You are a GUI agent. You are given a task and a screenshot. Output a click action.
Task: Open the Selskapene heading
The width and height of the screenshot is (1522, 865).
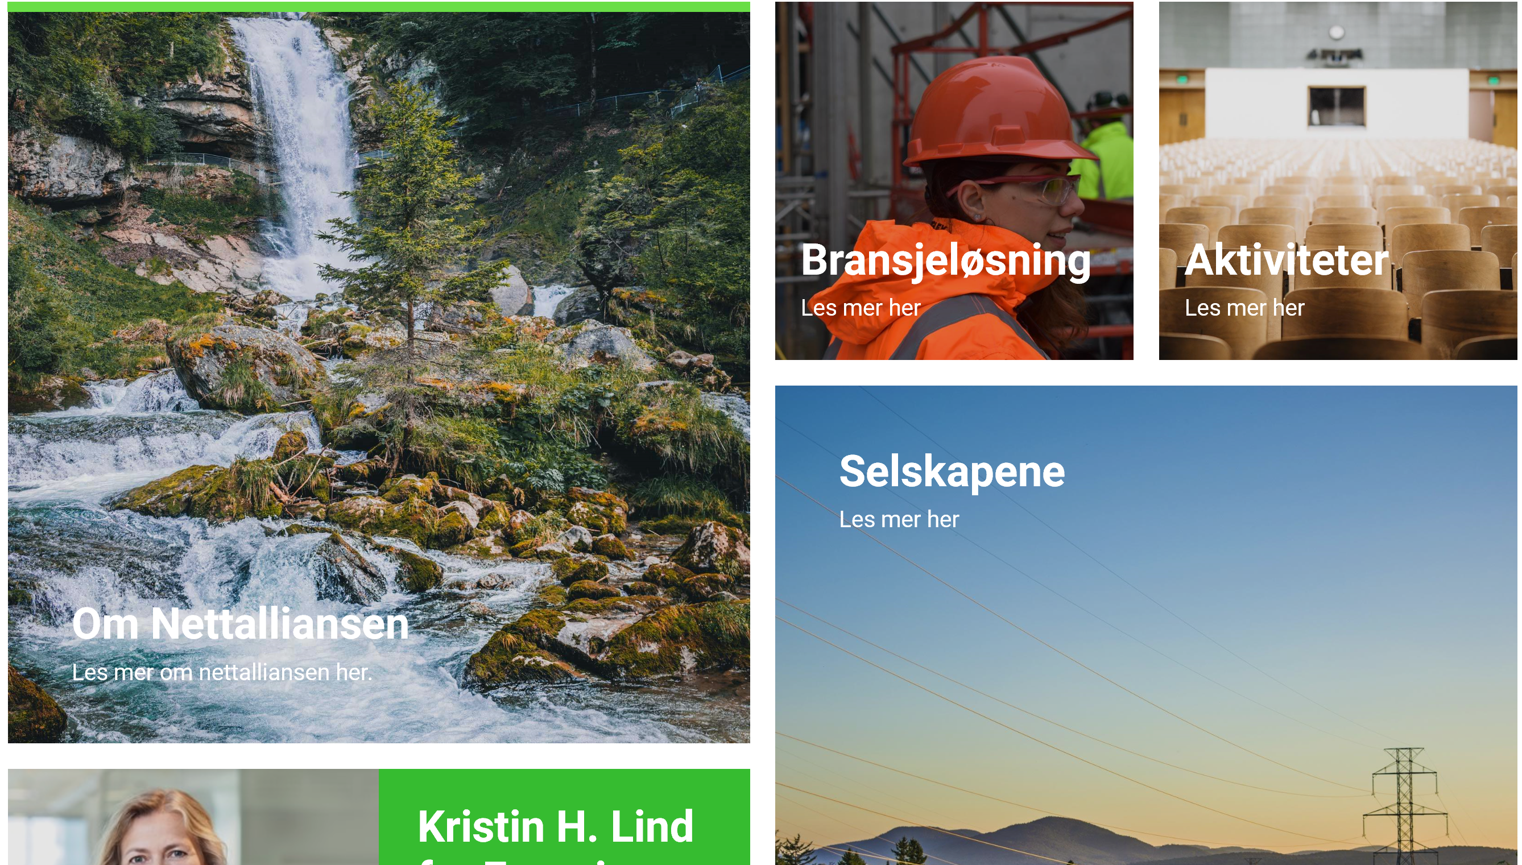952,471
